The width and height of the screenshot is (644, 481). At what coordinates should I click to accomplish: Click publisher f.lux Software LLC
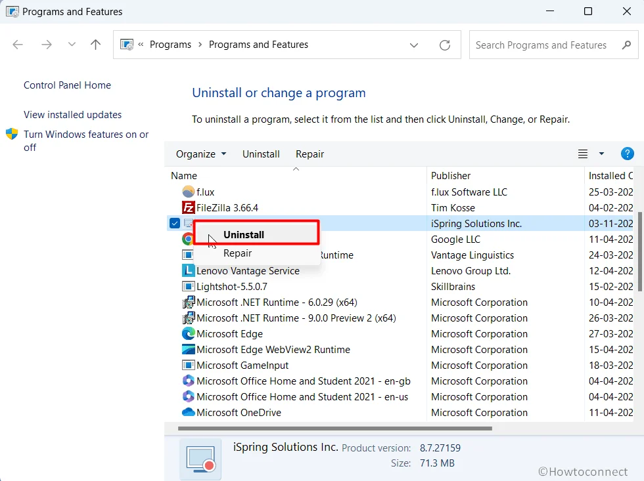469,192
